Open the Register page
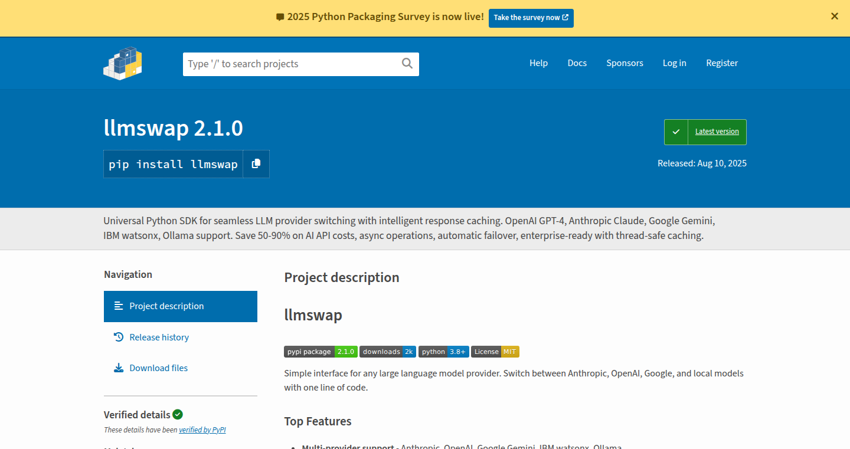 tap(722, 63)
